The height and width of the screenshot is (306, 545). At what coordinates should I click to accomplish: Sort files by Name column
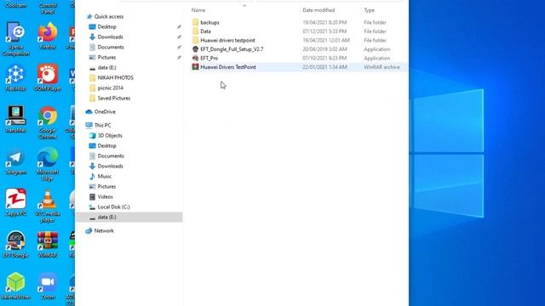point(198,10)
